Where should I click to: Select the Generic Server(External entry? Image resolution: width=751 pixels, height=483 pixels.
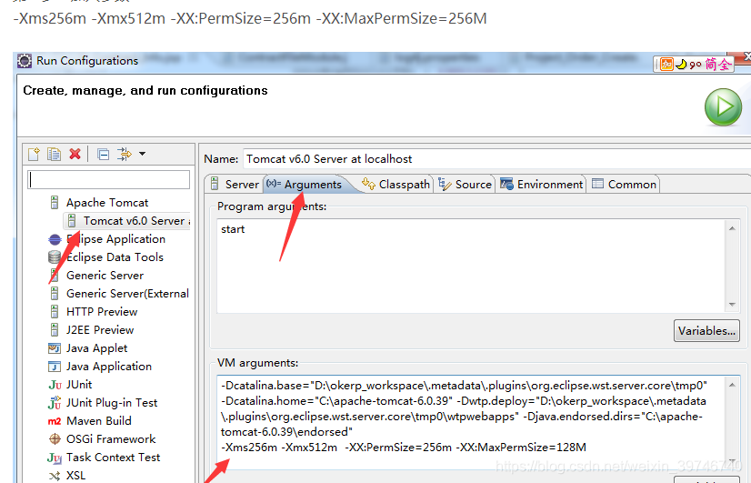point(127,294)
